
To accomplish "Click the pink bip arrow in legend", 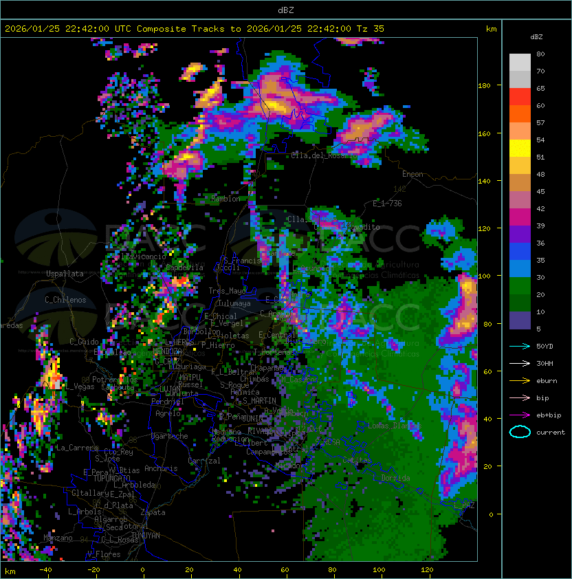I will point(520,398).
